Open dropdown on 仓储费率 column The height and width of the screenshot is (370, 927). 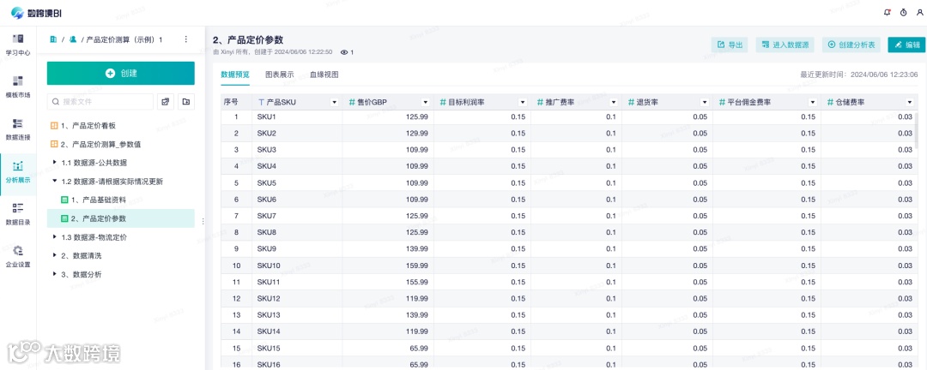tap(910, 103)
